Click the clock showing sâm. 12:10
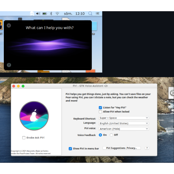The image size is (174, 174). [x=74, y=14]
